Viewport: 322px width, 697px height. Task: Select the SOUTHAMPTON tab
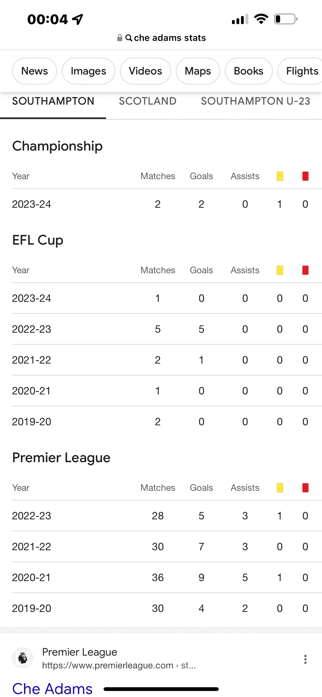coord(53,101)
